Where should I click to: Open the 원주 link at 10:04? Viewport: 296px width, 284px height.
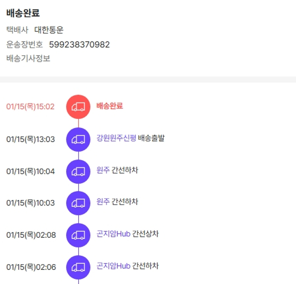[x=103, y=170]
